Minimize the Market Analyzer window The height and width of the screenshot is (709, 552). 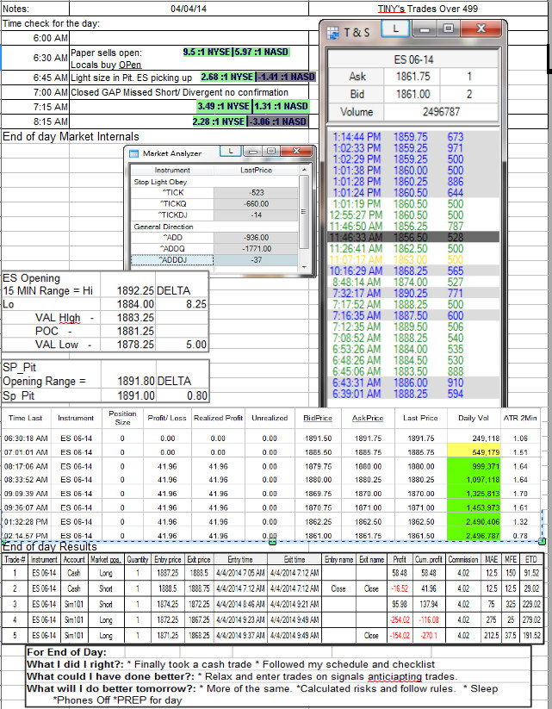252,152
